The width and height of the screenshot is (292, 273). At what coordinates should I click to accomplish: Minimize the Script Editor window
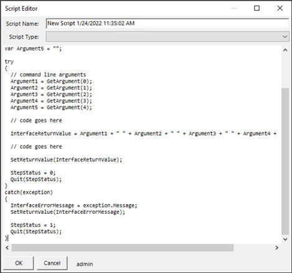(234, 8)
